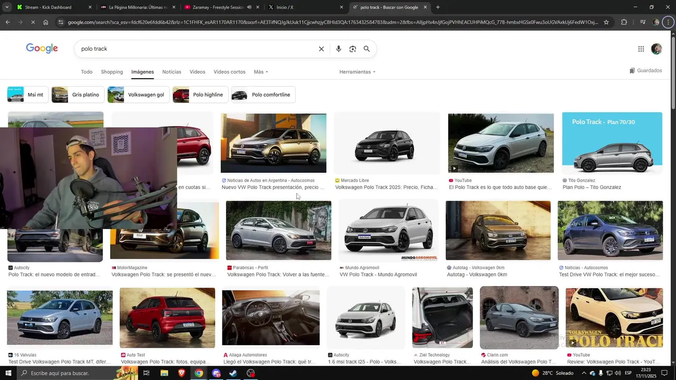
Task: Select the Polo comfortline suggestion chip
Action: click(263, 95)
